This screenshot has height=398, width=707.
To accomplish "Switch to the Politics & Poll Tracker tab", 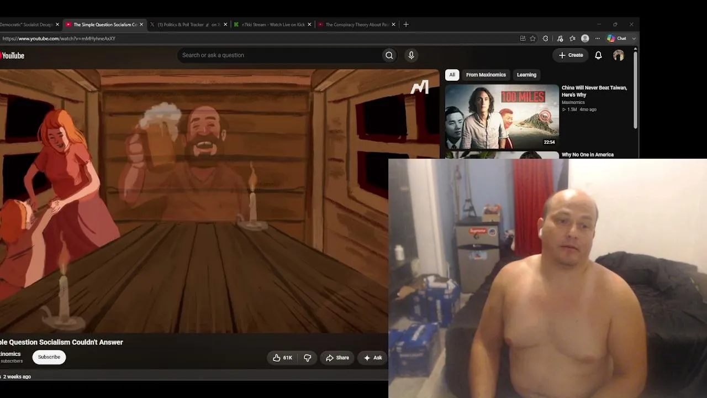I will point(188,24).
